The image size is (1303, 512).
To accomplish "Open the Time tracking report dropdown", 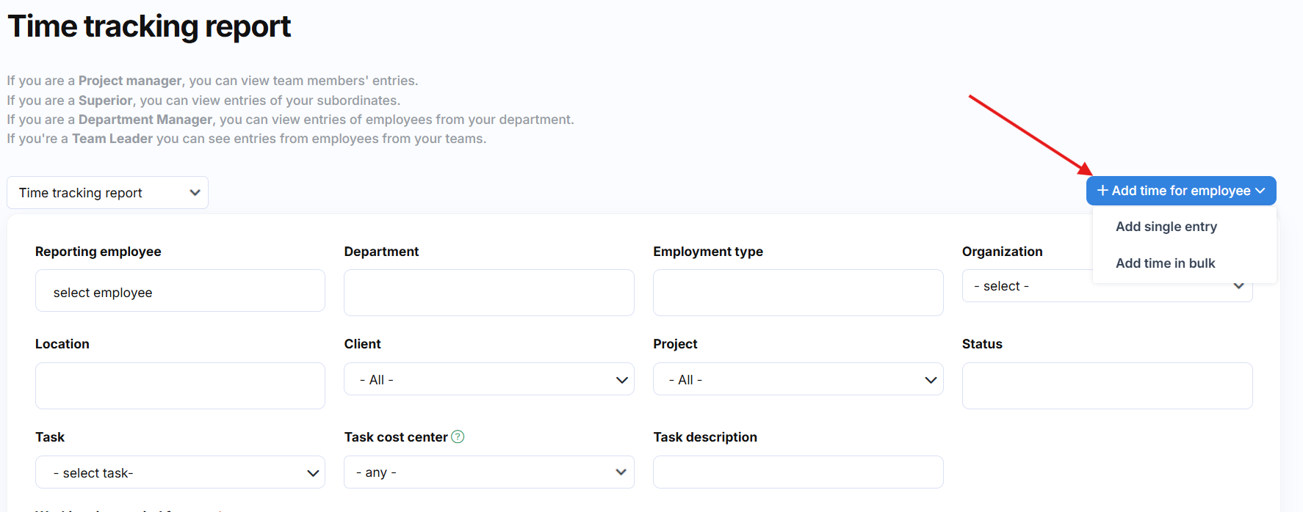I will [x=107, y=193].
